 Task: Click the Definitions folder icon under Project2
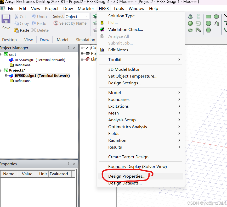tap(12, 81)
